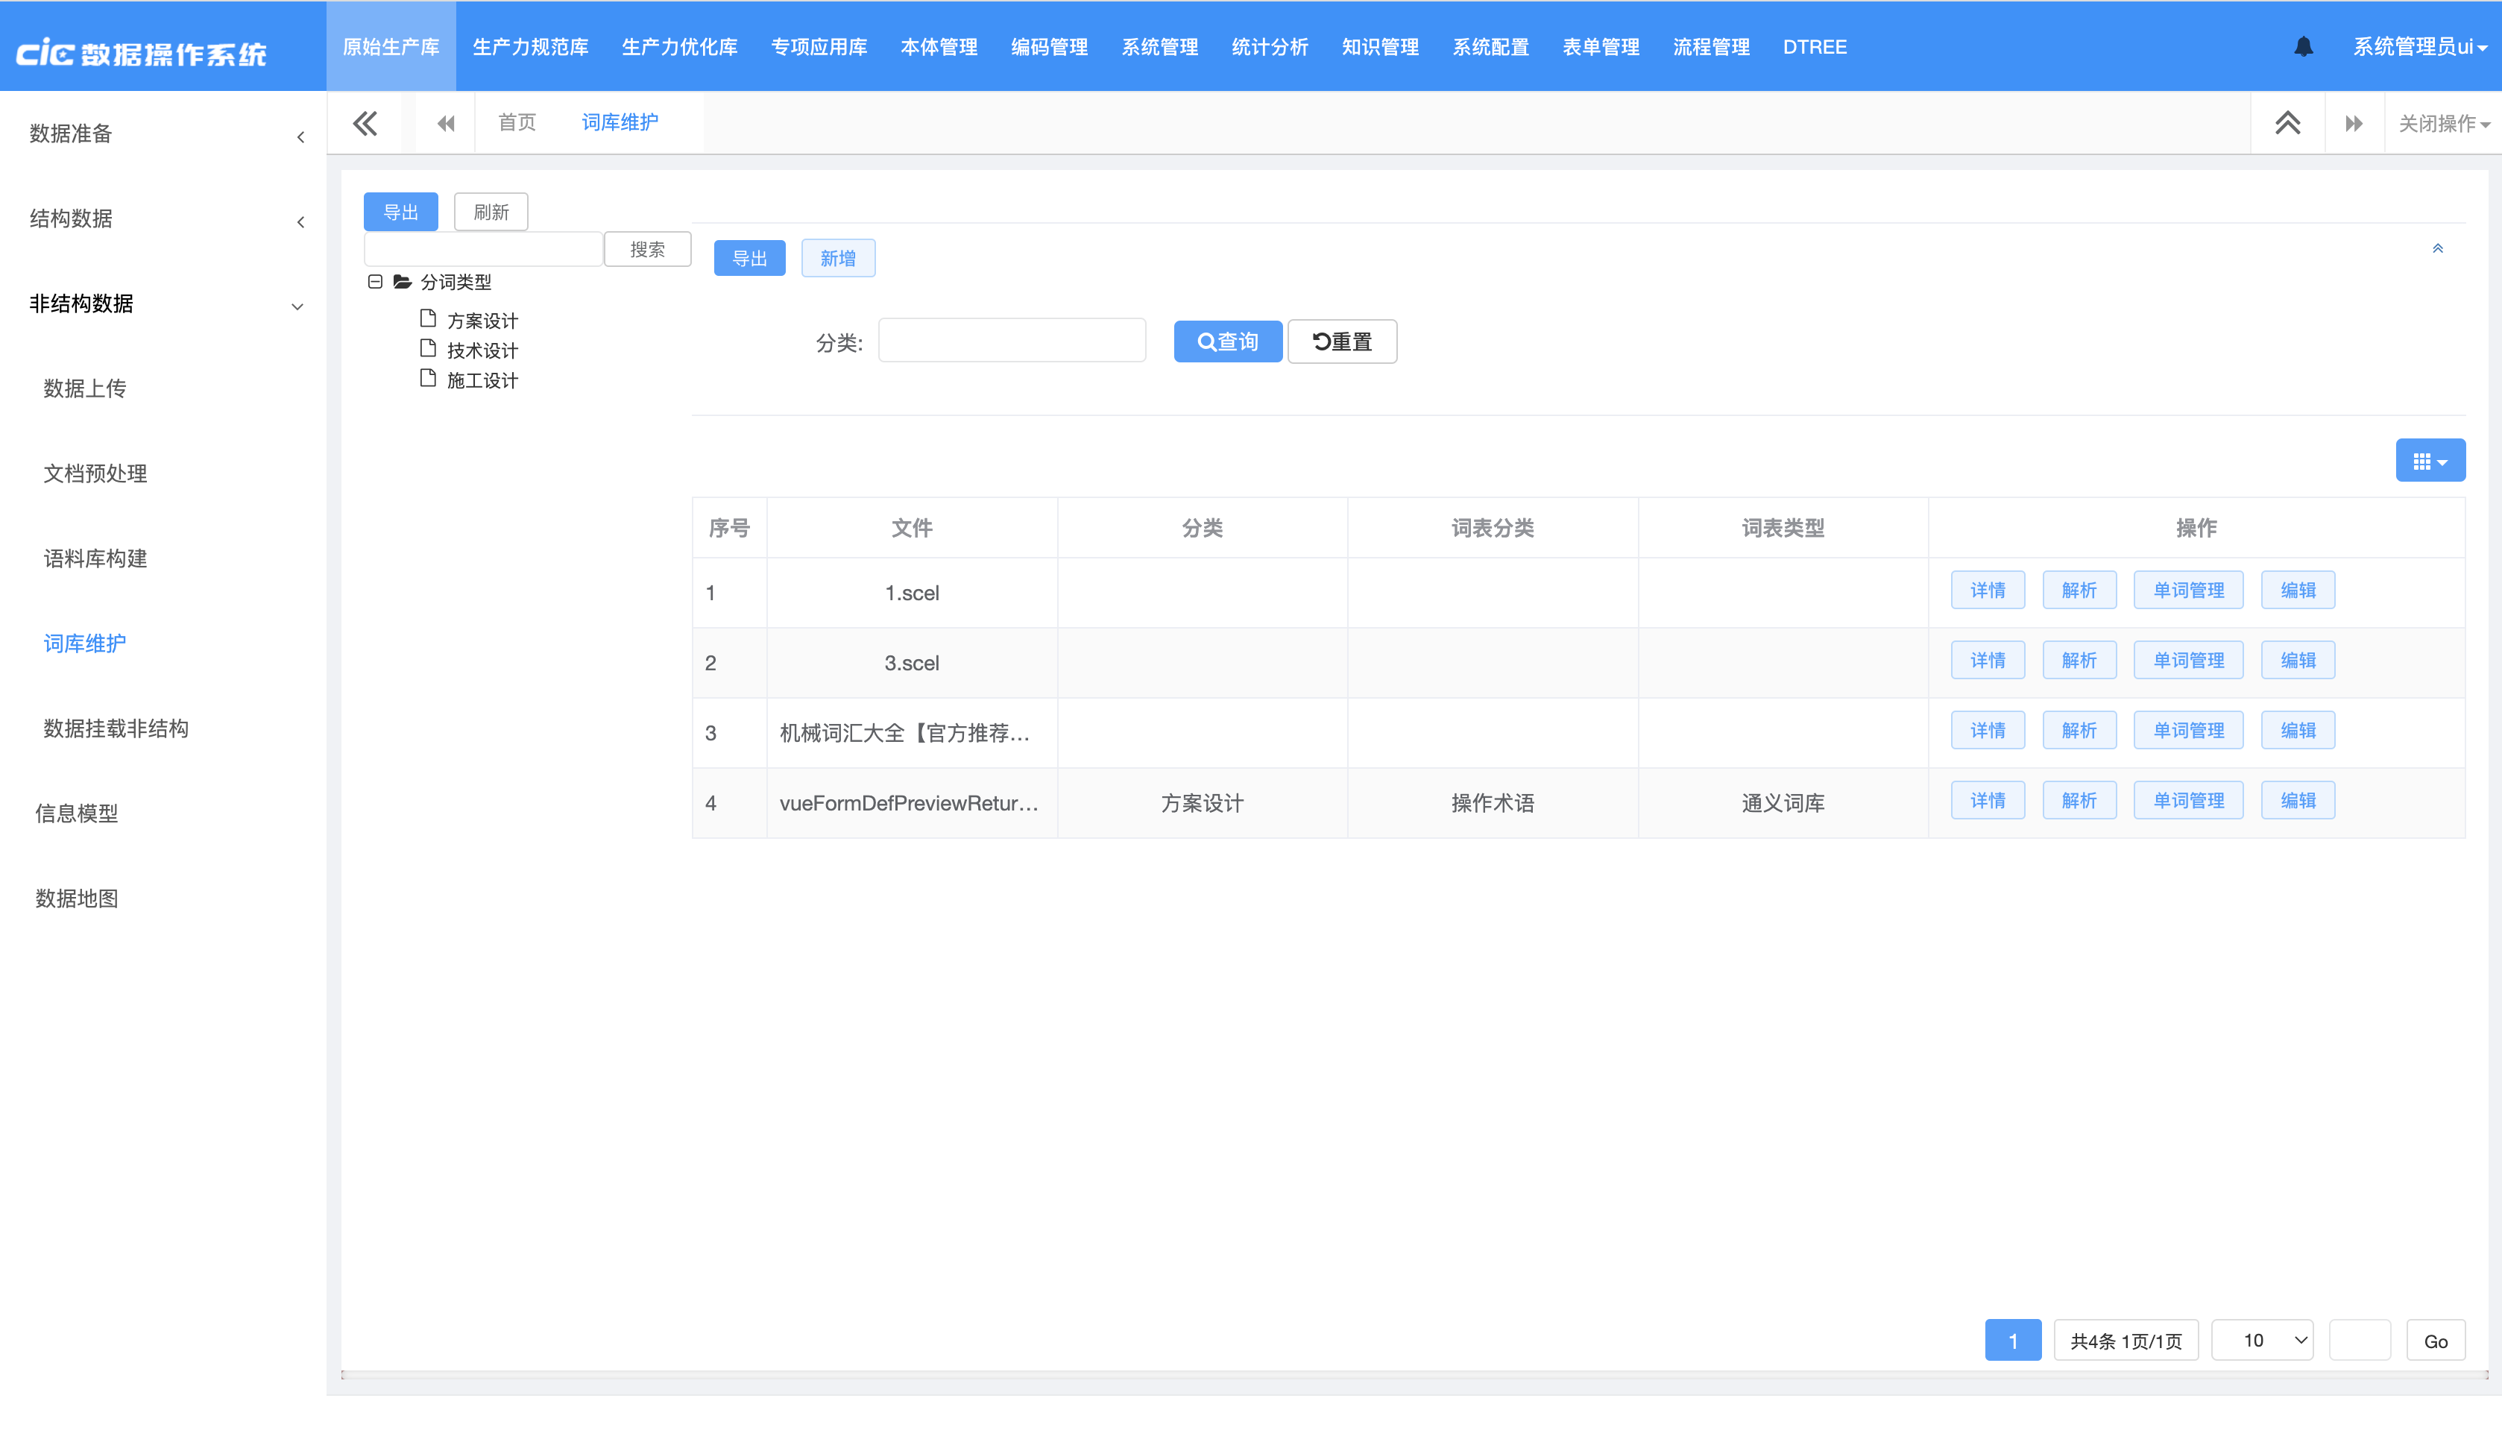Collapse the 分词类型 tree node
The image size is (2502, 1448).
[375, 282]
